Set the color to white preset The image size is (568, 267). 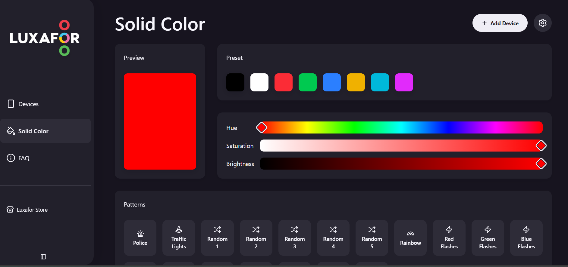(x=259, y=82)
